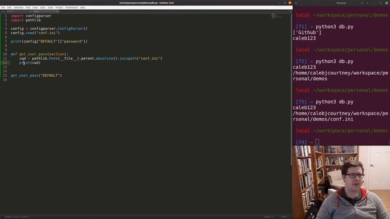
Task: Click the status bar line and column text
Action: tap(17, 217)
